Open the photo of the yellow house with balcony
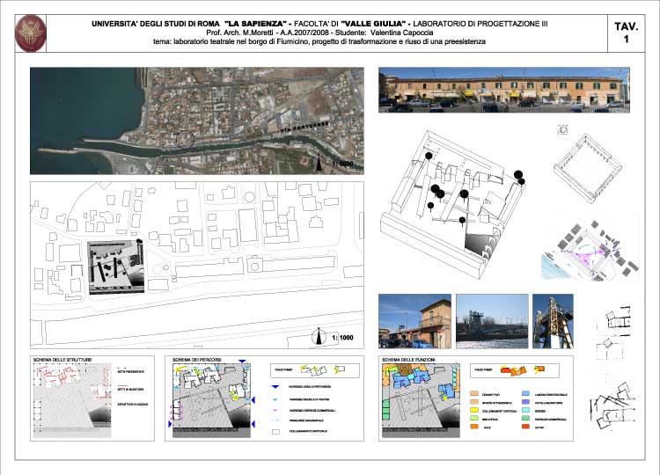The image size is (660, 475). [414, 321]
